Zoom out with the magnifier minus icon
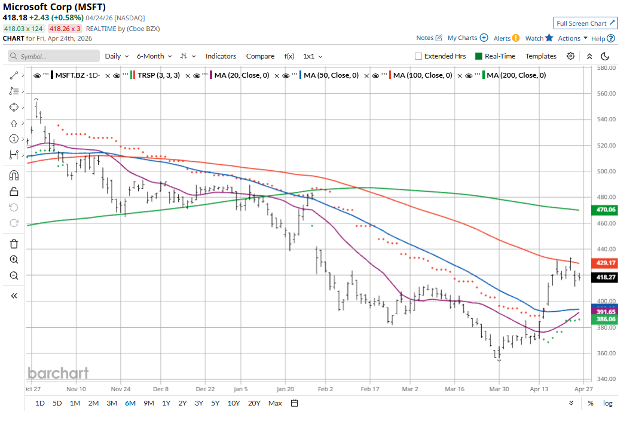 pyautogui.click(x=14, y=275)
